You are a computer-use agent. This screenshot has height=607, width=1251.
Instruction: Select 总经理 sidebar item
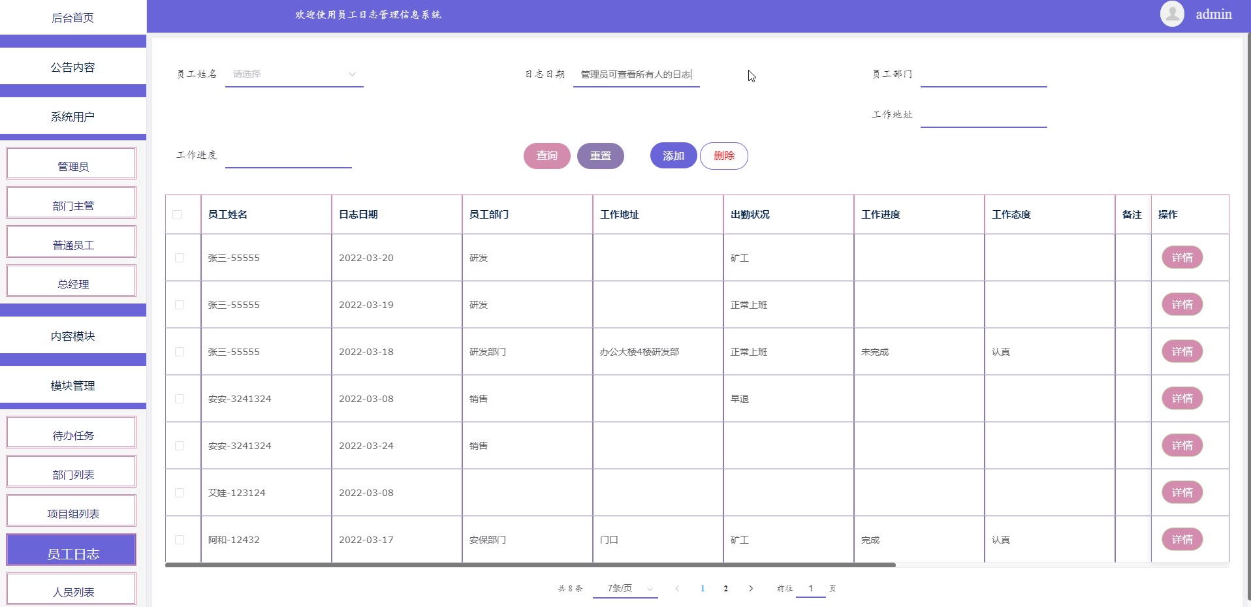[x=71, y=281]
